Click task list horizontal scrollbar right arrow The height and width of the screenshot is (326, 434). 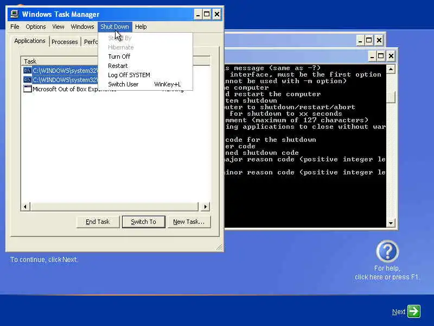point(205,206)
